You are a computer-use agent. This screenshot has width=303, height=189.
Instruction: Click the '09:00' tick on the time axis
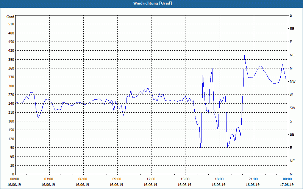pyautogui.click(x=117, y=179)
